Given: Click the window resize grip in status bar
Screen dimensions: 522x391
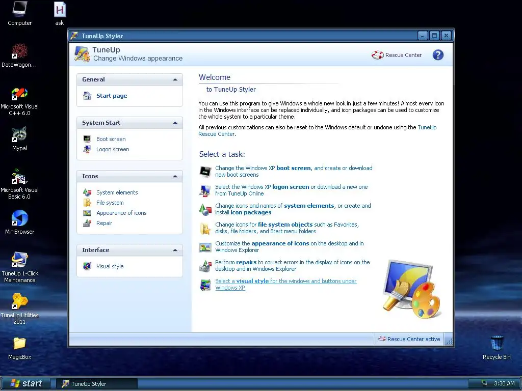Looking at the screenshot, I should 449,341.
